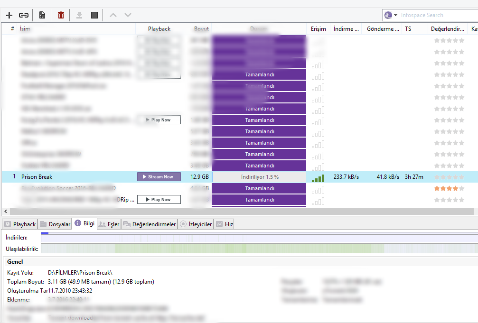This screenshot has width=478, height=323.
Task: Switch to the Dosyalar tab
Action: point(55,224)
